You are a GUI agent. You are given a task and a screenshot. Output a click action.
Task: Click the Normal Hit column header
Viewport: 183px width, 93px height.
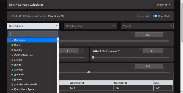133,83
